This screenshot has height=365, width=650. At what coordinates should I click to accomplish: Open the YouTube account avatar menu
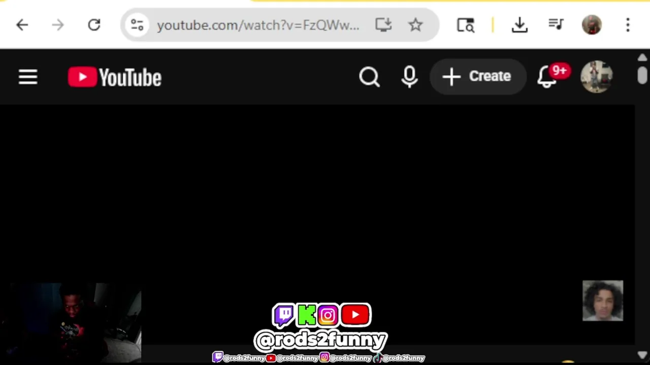point(597,77)
